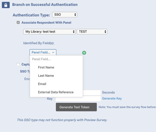Focus the Key input field
The width and height of the screenshot is (156, 132).
click(x=78, y=99)
